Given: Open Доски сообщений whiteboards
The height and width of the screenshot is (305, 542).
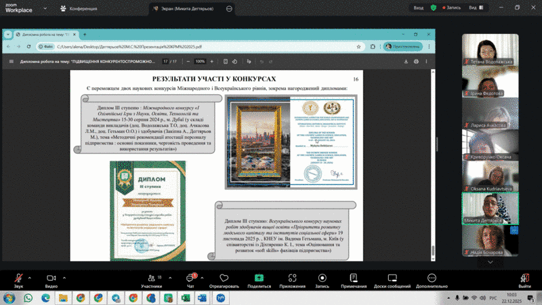Looking at the screenshot, I should click(x=393, y=279).
